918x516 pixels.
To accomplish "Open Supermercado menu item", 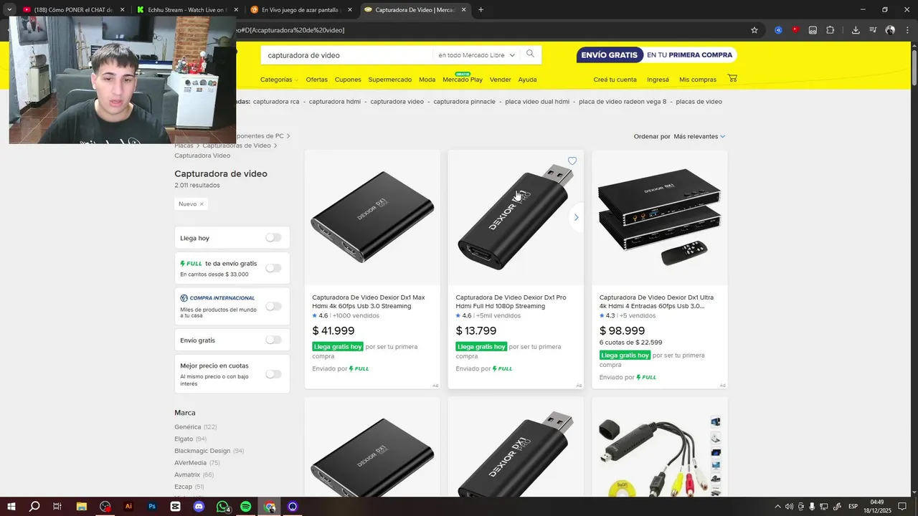I will pos(390,80).
